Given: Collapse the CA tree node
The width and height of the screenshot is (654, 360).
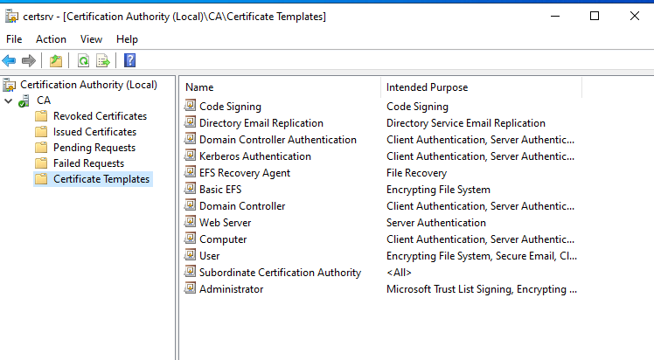Looking at the screenshot, I should (8, 100).
